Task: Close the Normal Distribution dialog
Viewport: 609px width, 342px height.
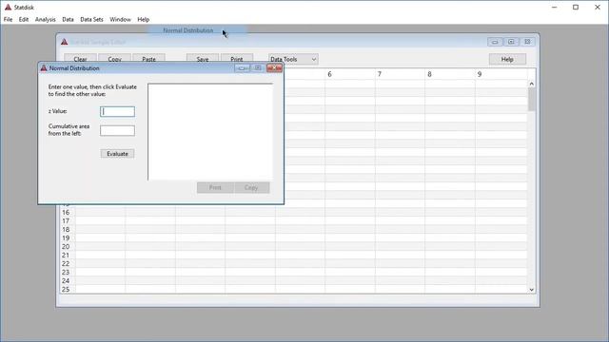Action: point(274,68)
